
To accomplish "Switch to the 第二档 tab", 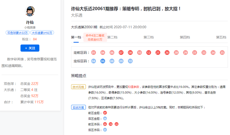I will coord(113,37).
